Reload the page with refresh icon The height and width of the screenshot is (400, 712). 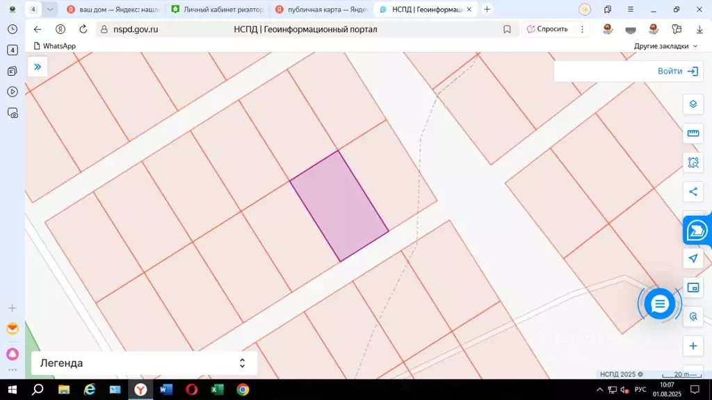pos(83,29)
